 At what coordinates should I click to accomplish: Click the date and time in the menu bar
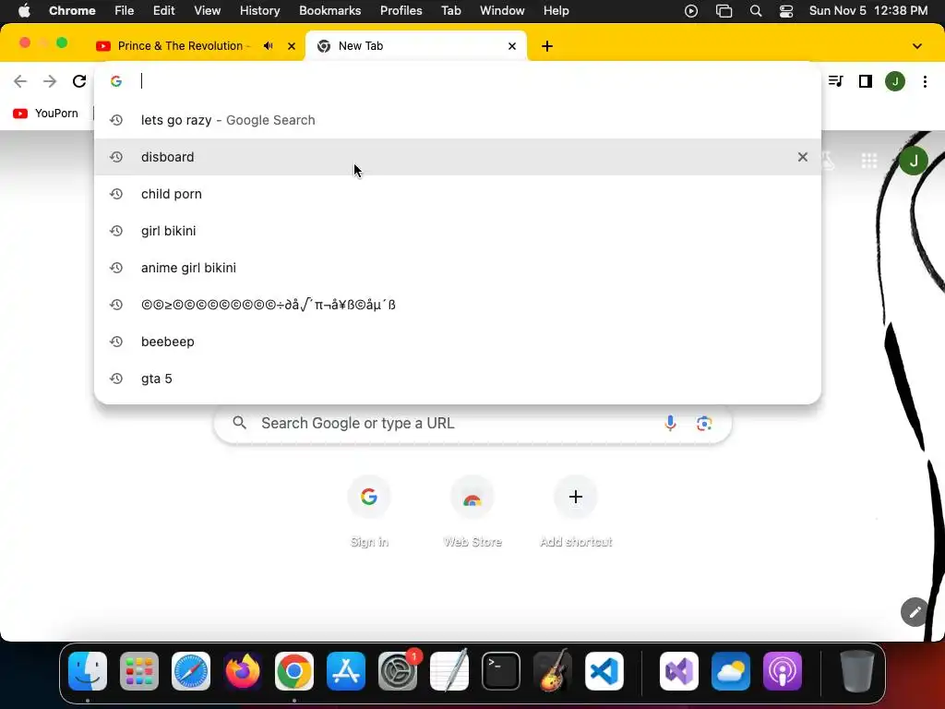pyautogui.click(x=868, y=10)
